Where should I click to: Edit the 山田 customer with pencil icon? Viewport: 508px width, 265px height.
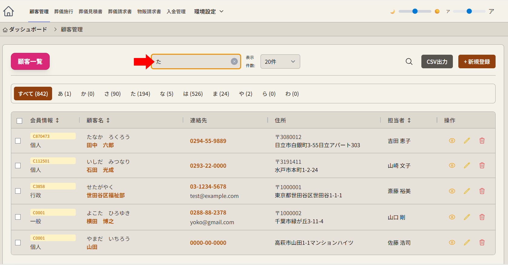(x=467, y=243)
